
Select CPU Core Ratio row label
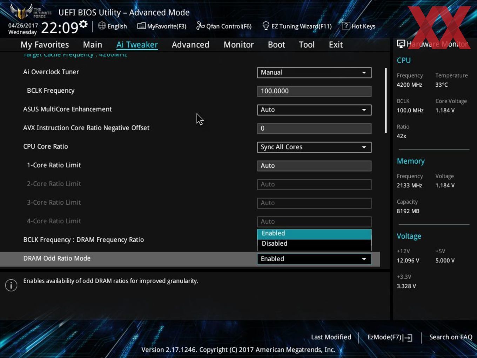(46, 146)
